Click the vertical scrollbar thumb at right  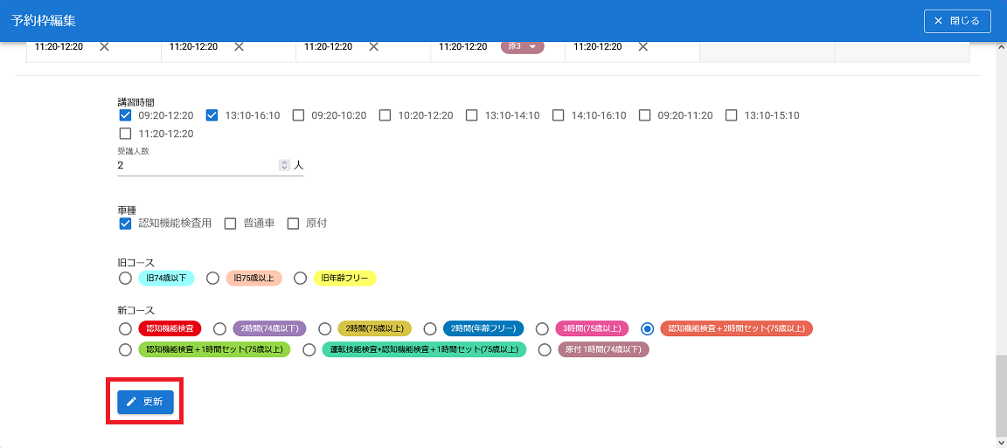tap(1001, 396)
